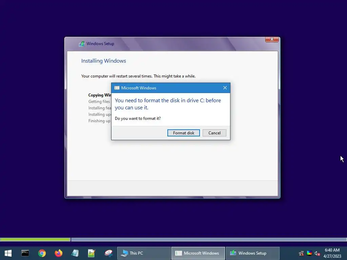The image size is (347, 260).
Task: Click 'Do you want to format it?' text
Action: 138,118
